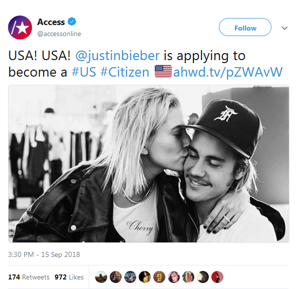Screen dimensions: 297x289
Task: Open the black-and-white couple photo
Action: (148, 164)
